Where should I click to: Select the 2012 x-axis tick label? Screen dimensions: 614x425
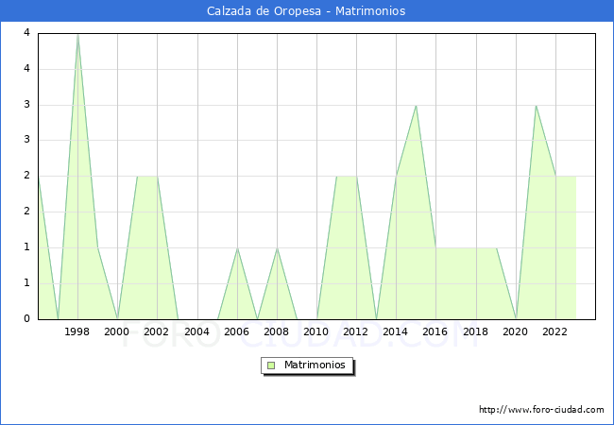coord(356,331)
